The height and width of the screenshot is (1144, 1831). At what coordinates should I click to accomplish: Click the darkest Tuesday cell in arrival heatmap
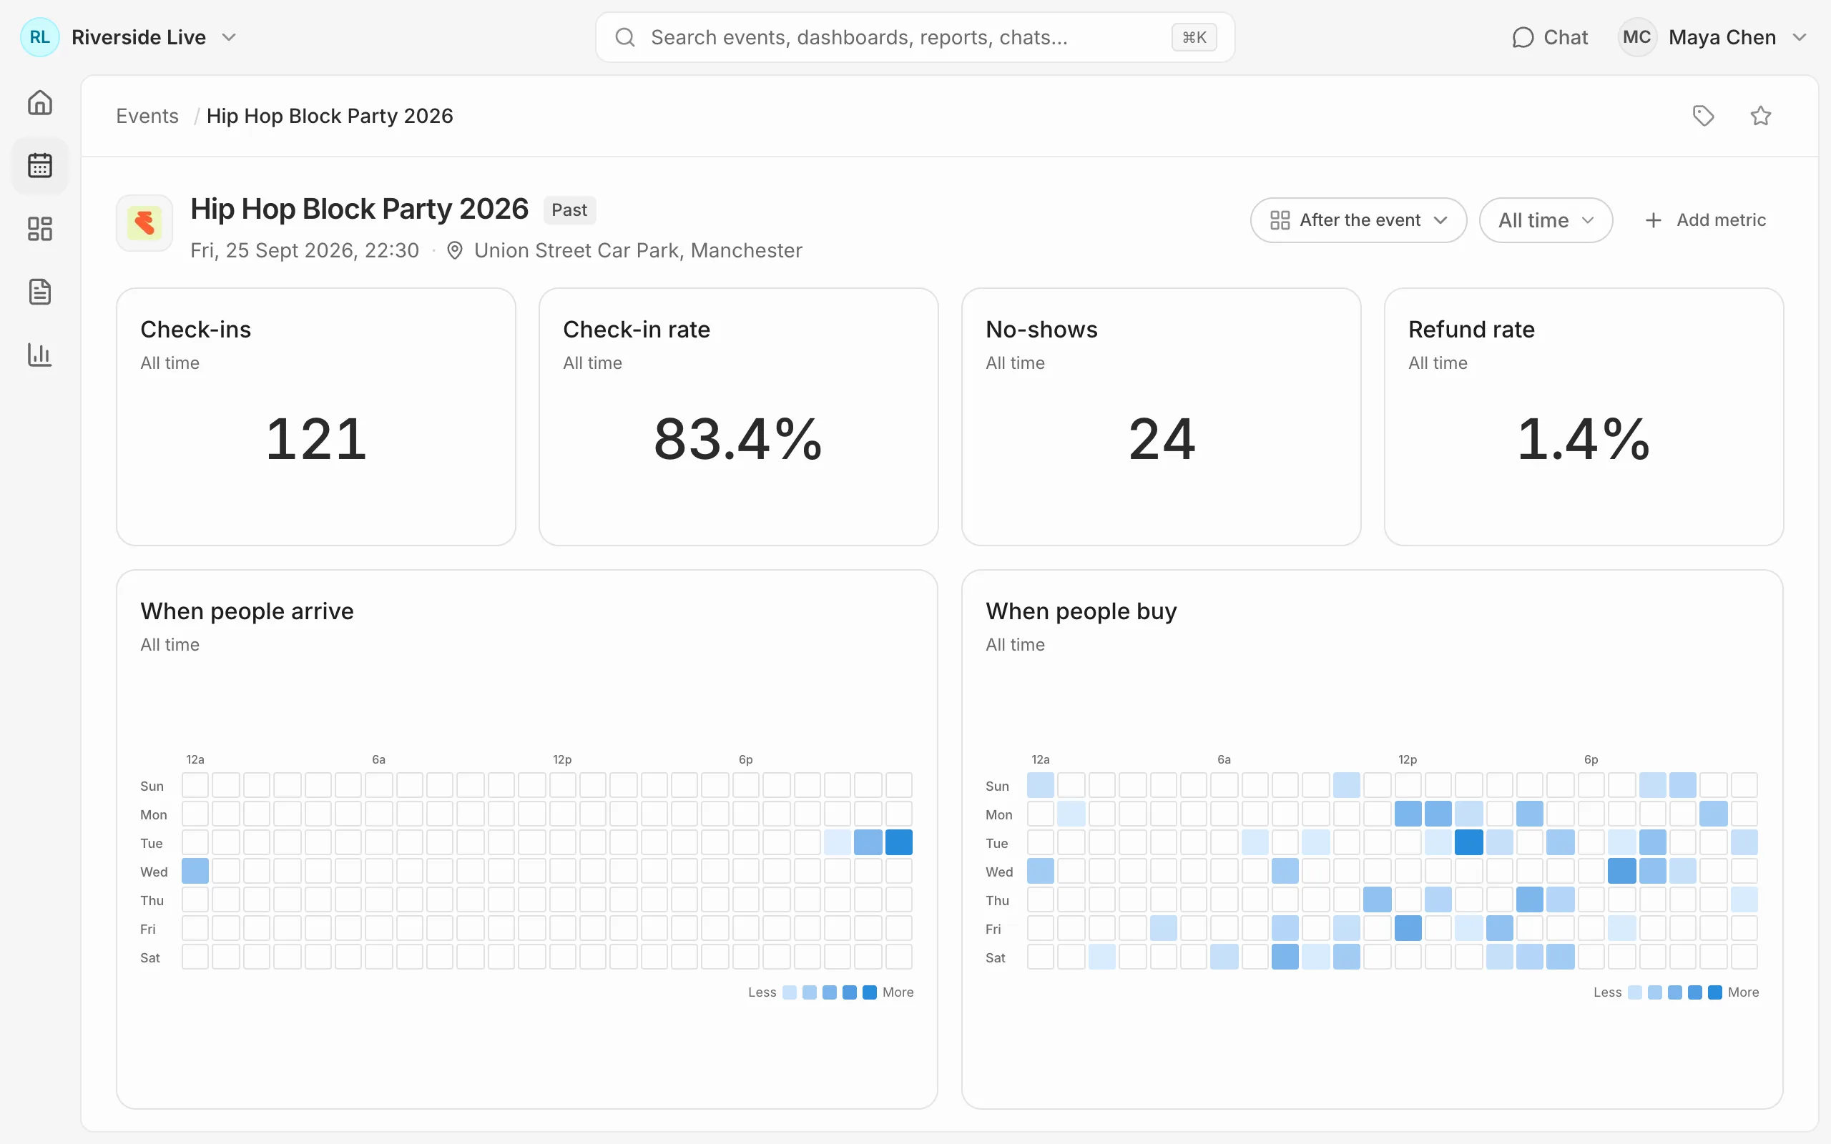click(x=899, y=842)
